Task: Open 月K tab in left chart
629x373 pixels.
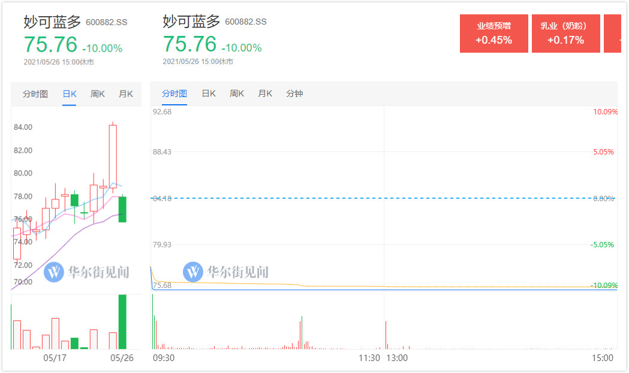Action: point(125,94)
